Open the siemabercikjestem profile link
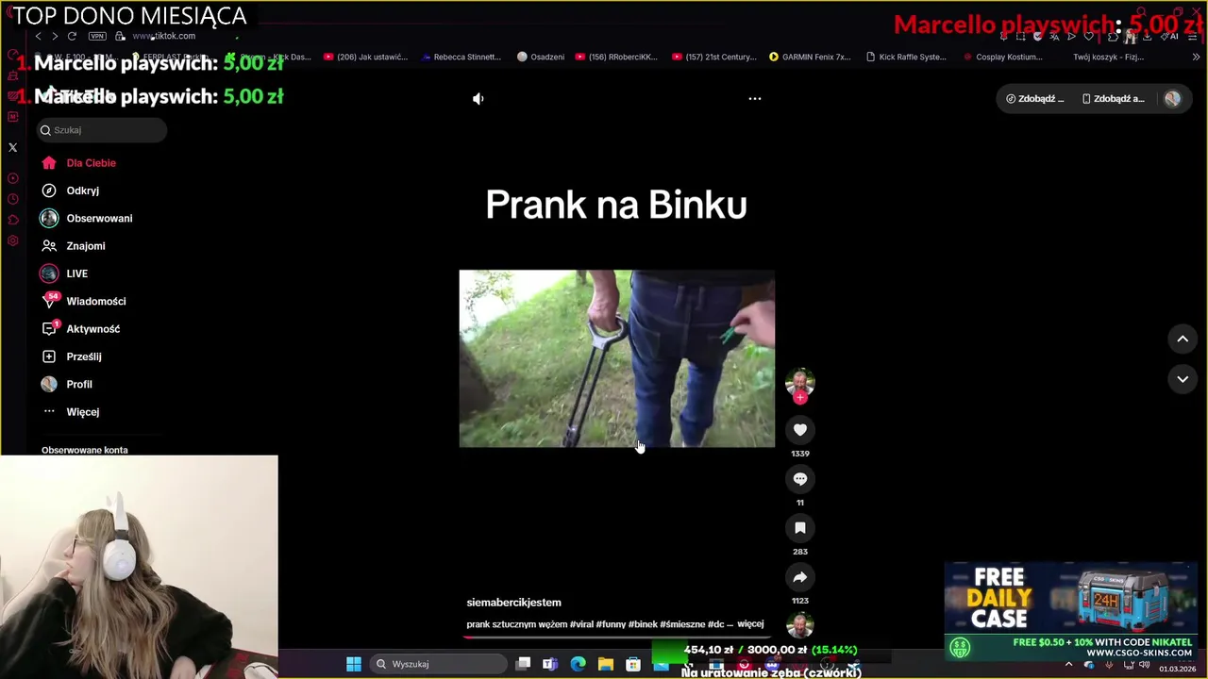Viewport: 1208px width, 679px height. [x=513, y=603]
